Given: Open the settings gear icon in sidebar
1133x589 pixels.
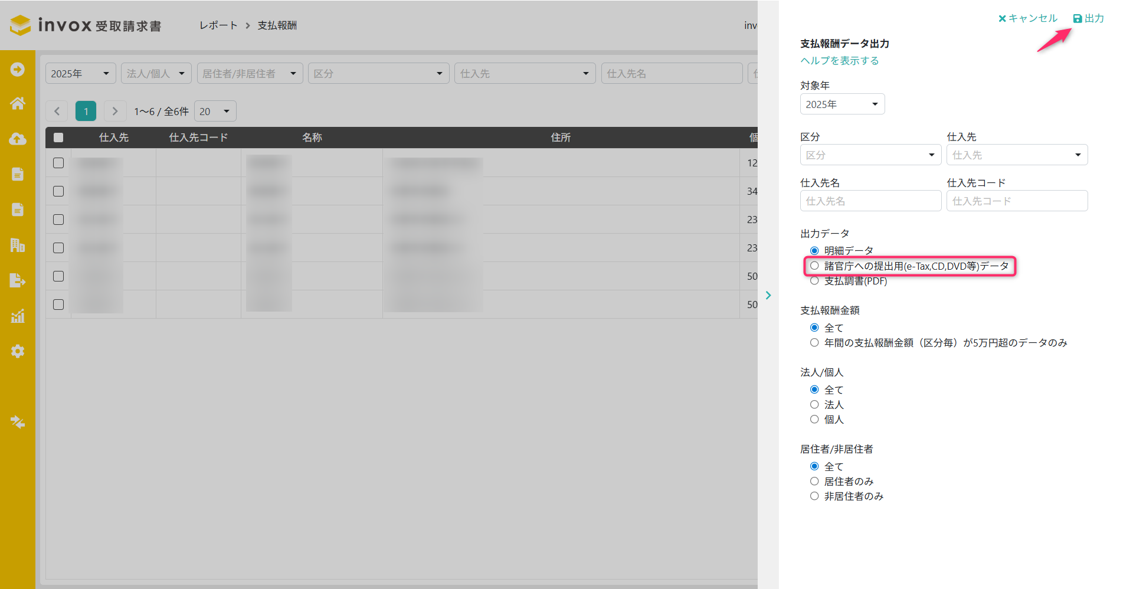Looking at the screenshot, I should point(18,351).
